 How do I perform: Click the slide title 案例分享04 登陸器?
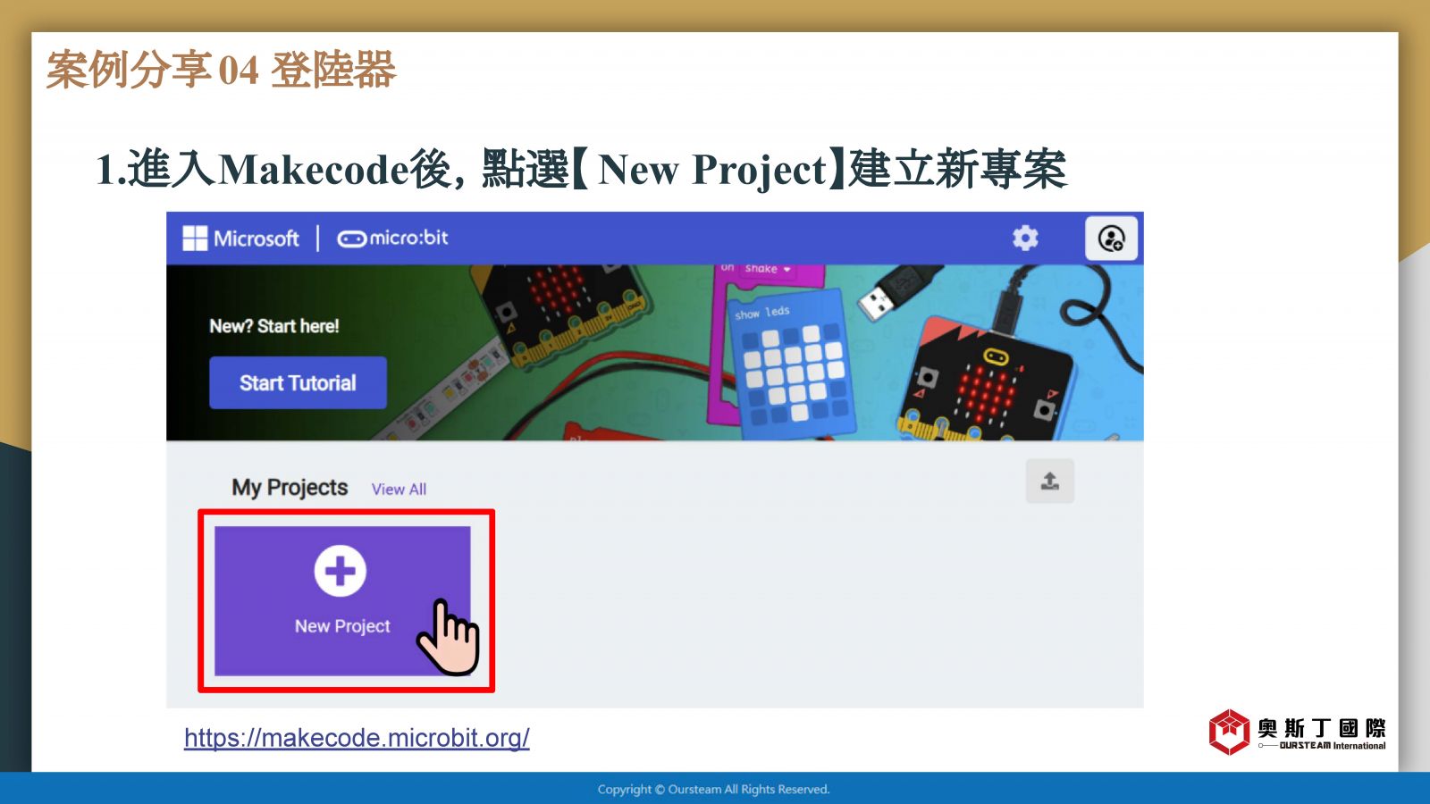(221, 70)
